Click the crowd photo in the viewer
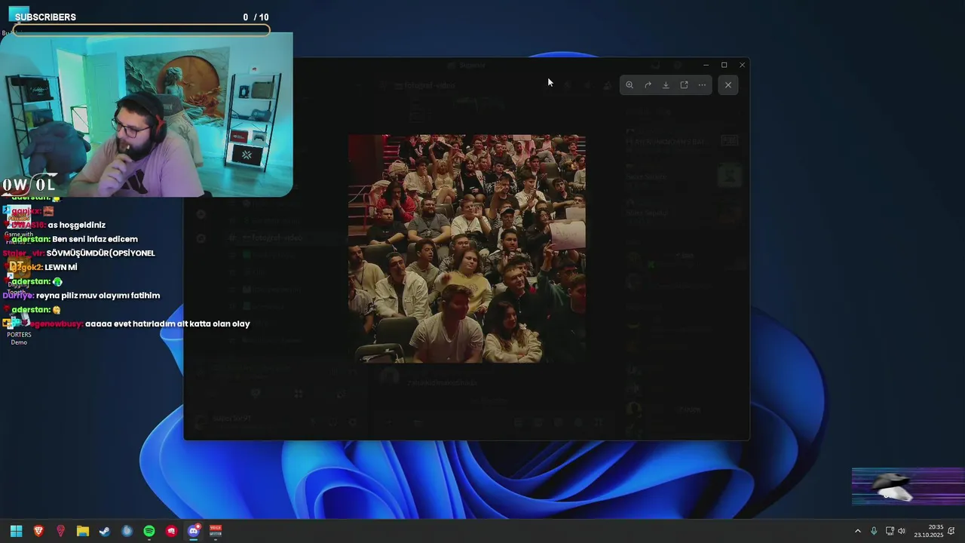 467,249
